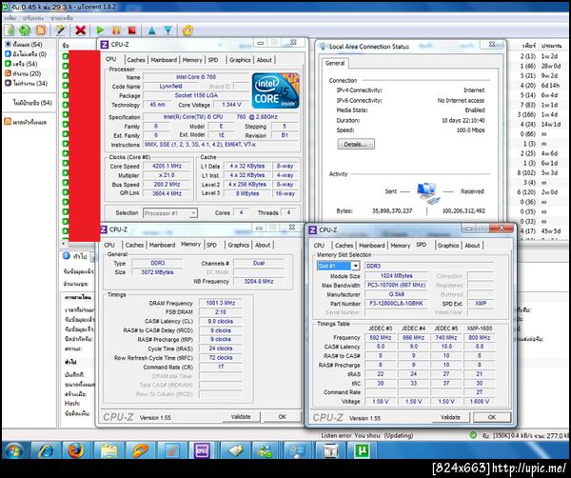Click the orange RSS feed toolbar icon

[x=43, y=30]
